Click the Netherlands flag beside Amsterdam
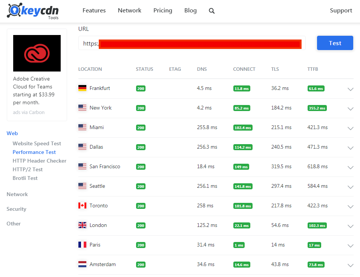 (x=83, y=264)
